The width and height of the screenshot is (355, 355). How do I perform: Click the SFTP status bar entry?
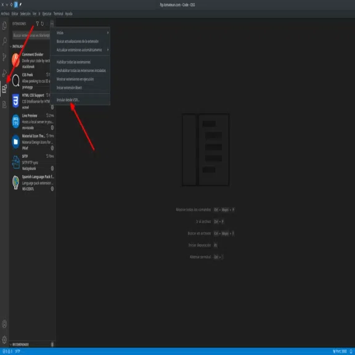point(18,351)
